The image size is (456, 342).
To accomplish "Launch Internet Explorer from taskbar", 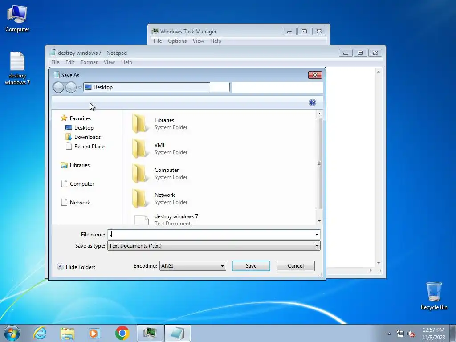I will (40, 333).
